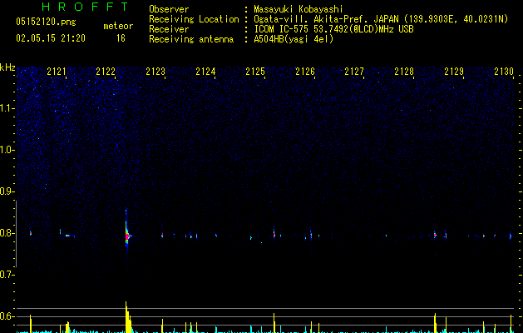Click the Observer label
Viewport: 523px width, 333px height.
click(169, 9)
